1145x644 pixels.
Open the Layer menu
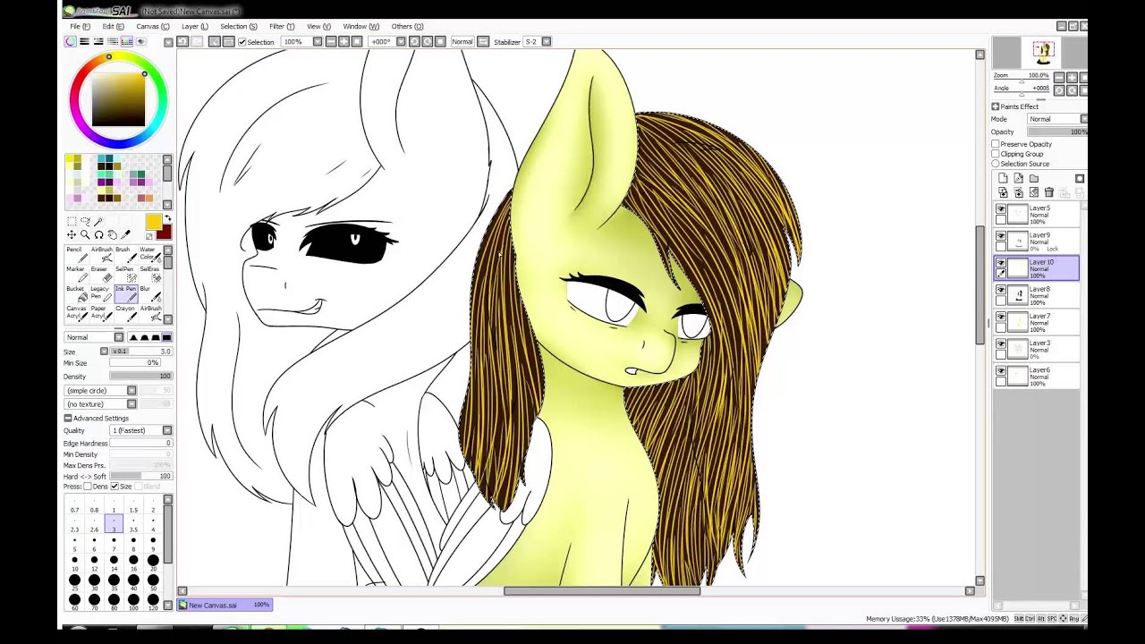point(194,27)
